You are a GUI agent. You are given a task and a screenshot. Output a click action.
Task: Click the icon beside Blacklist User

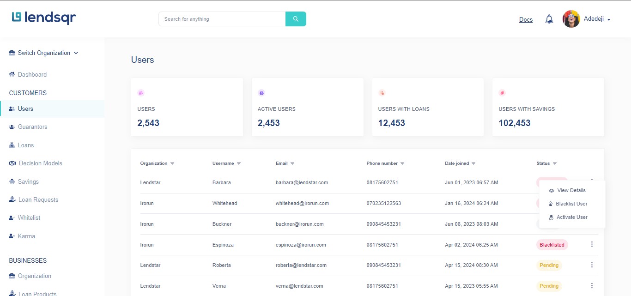(x=551, y=204)
